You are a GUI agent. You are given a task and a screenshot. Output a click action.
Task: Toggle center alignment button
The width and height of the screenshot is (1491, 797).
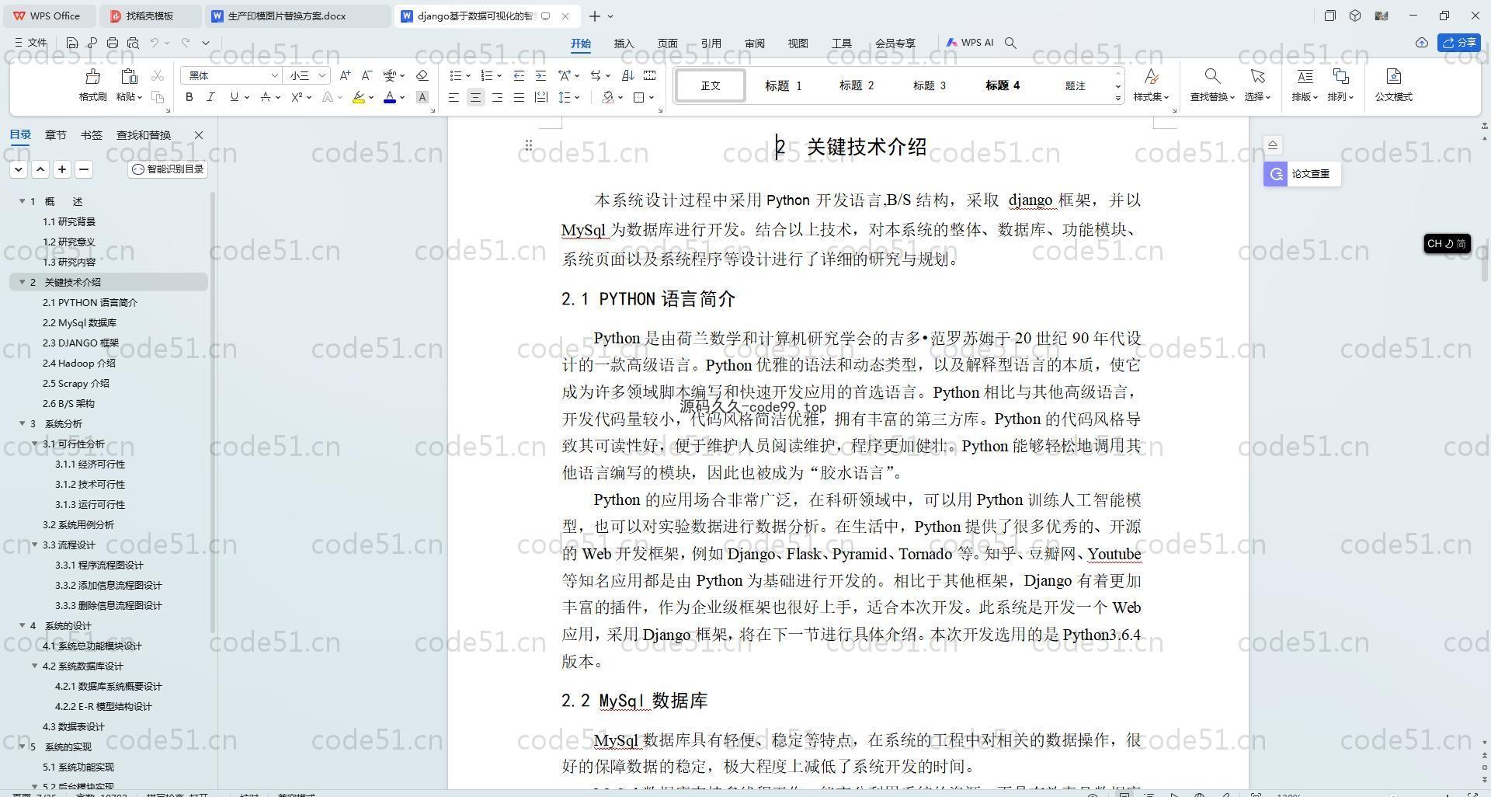coord(475,97)
